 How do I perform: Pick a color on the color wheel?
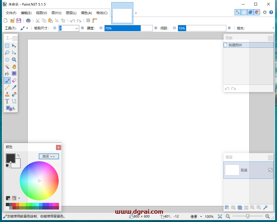39,181
